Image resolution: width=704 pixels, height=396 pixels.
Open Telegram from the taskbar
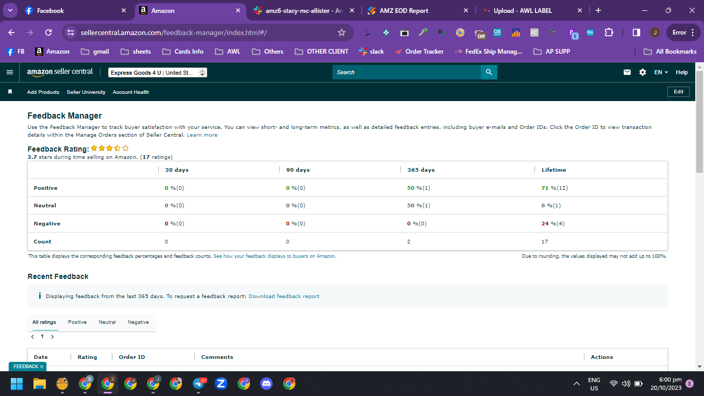199,384
